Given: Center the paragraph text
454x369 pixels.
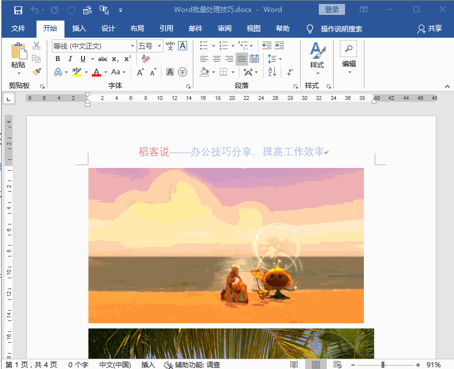Looking at the screenshot, I should pos(217,59).
